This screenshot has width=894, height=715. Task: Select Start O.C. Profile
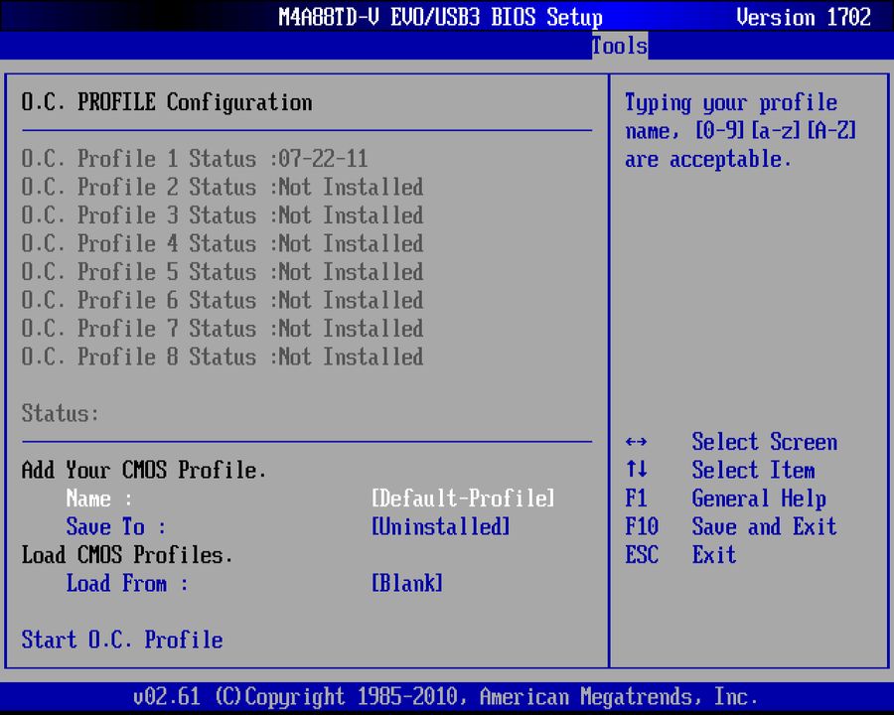(x=122, y=640)
